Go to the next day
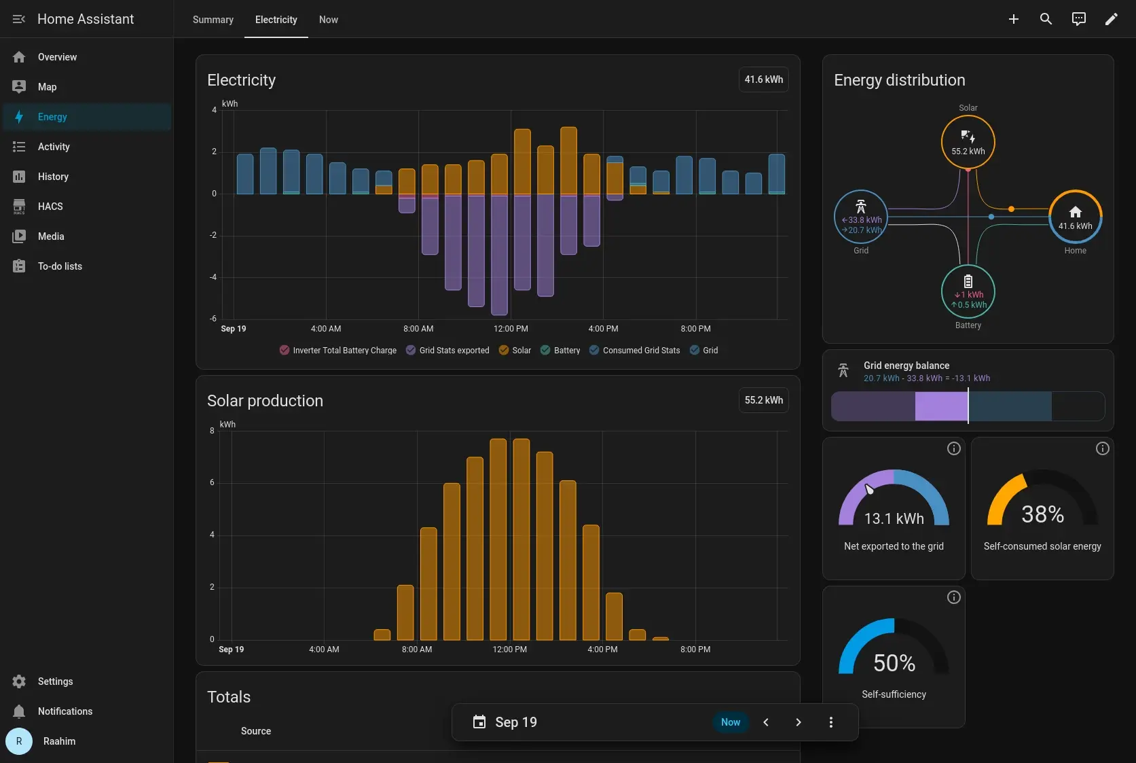 799,722
